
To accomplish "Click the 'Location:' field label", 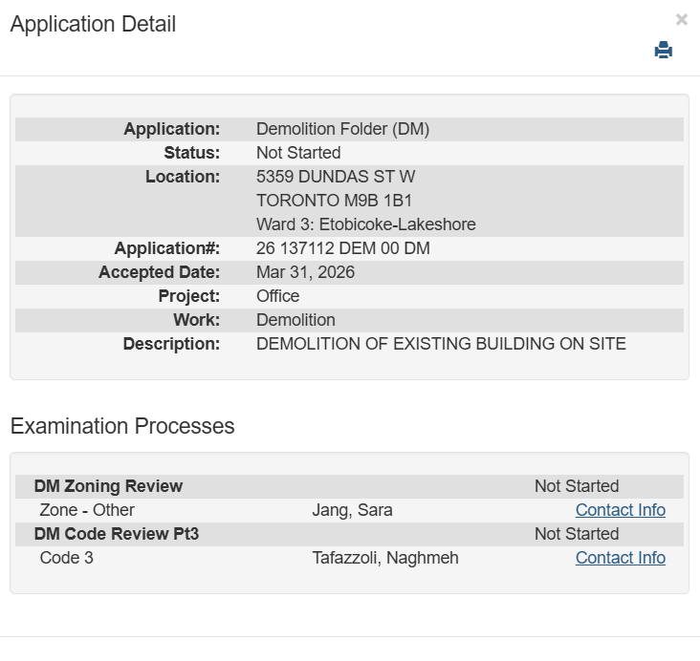I will [183, 177].
